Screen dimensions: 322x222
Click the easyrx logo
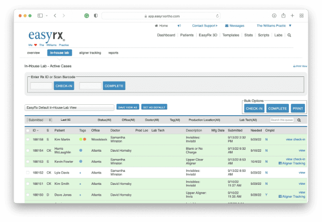46,36
